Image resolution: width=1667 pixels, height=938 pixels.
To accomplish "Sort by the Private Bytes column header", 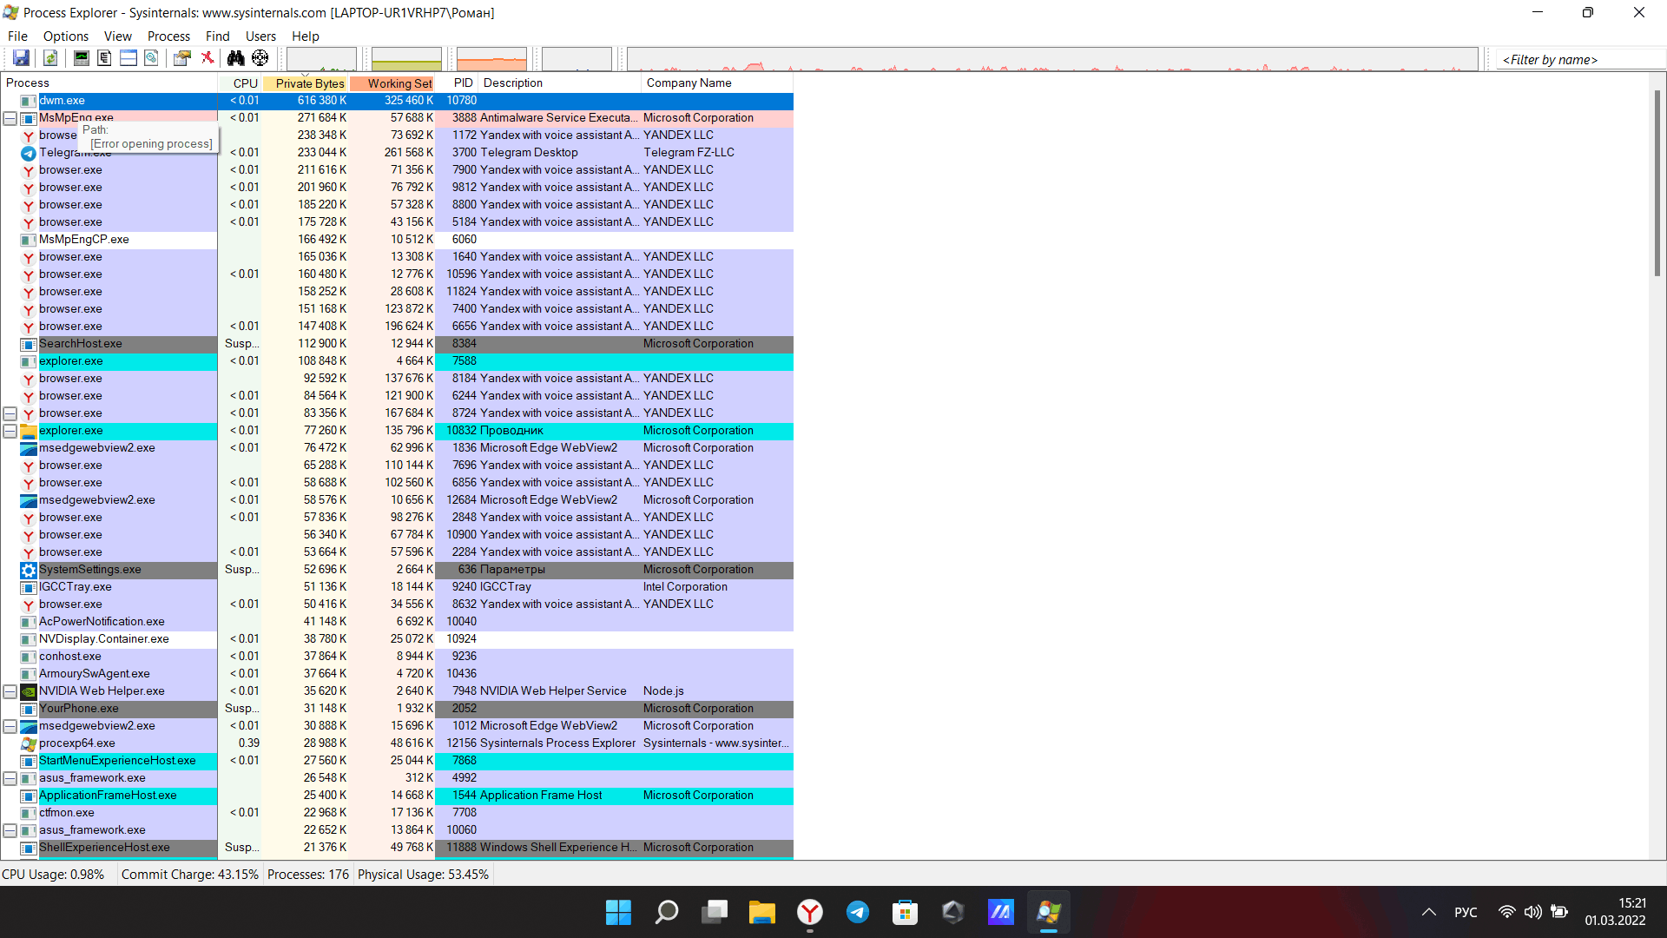I will point(306,83).
